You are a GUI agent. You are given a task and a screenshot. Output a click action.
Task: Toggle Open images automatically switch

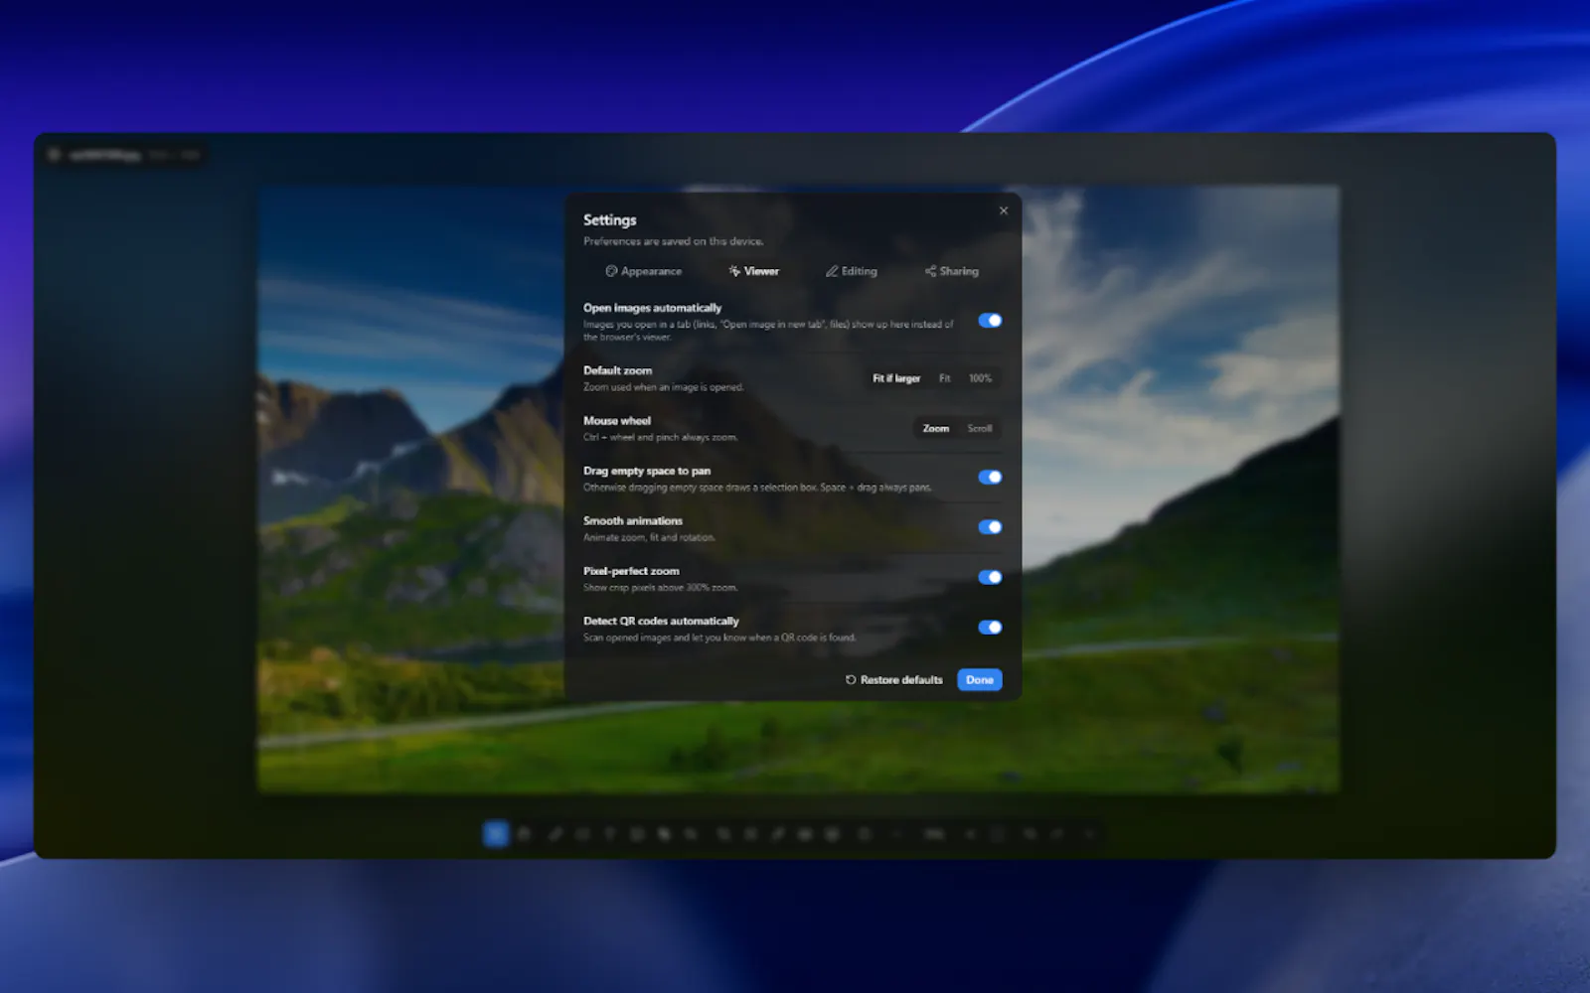(990, 321)
